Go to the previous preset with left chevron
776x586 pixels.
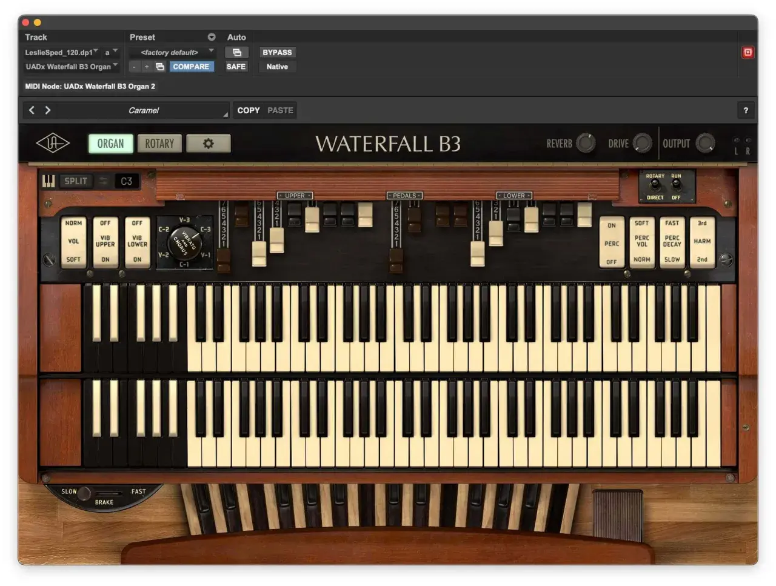32,110
